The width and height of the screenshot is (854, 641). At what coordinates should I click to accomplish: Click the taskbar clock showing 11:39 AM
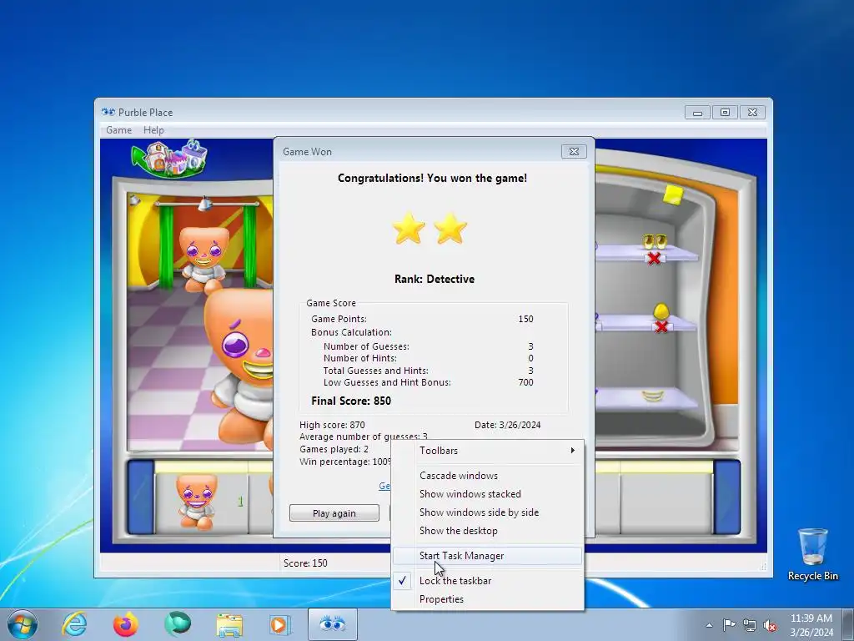coord(811,625)
